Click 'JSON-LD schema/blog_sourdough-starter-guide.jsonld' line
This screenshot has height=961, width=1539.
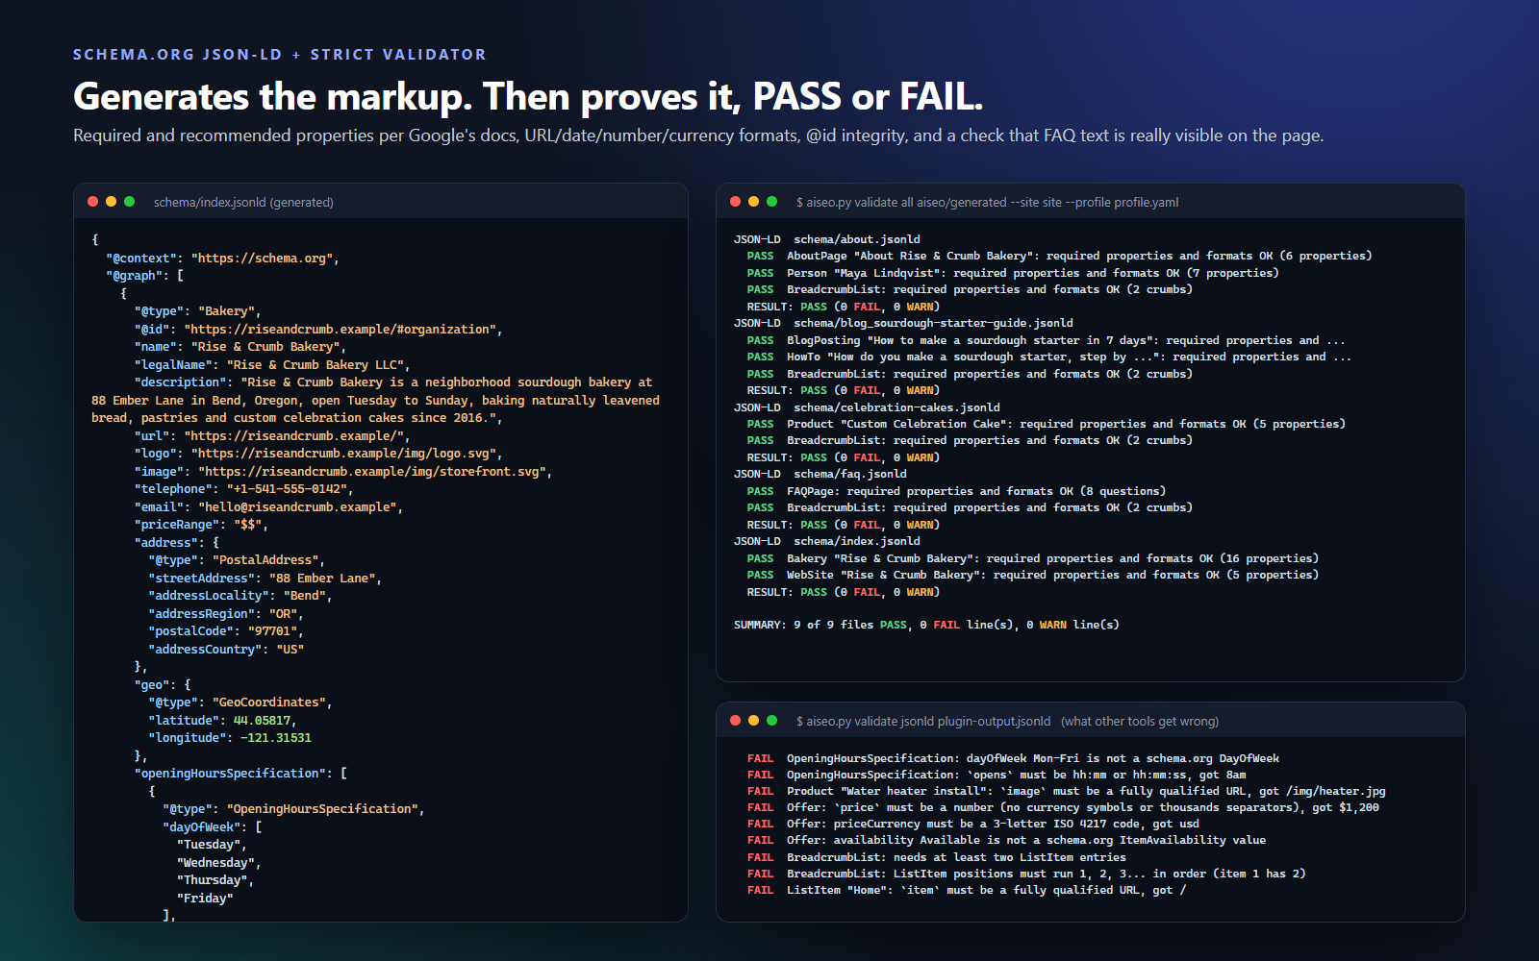(x=903, y=323)
